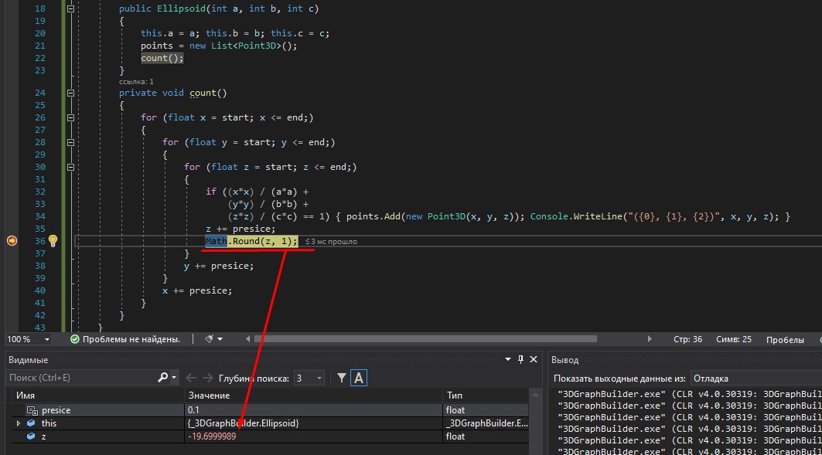Click the 'Стр: 36' line indicator
The width and height of the screenshot is (822, 455).
tap(687, 339)
